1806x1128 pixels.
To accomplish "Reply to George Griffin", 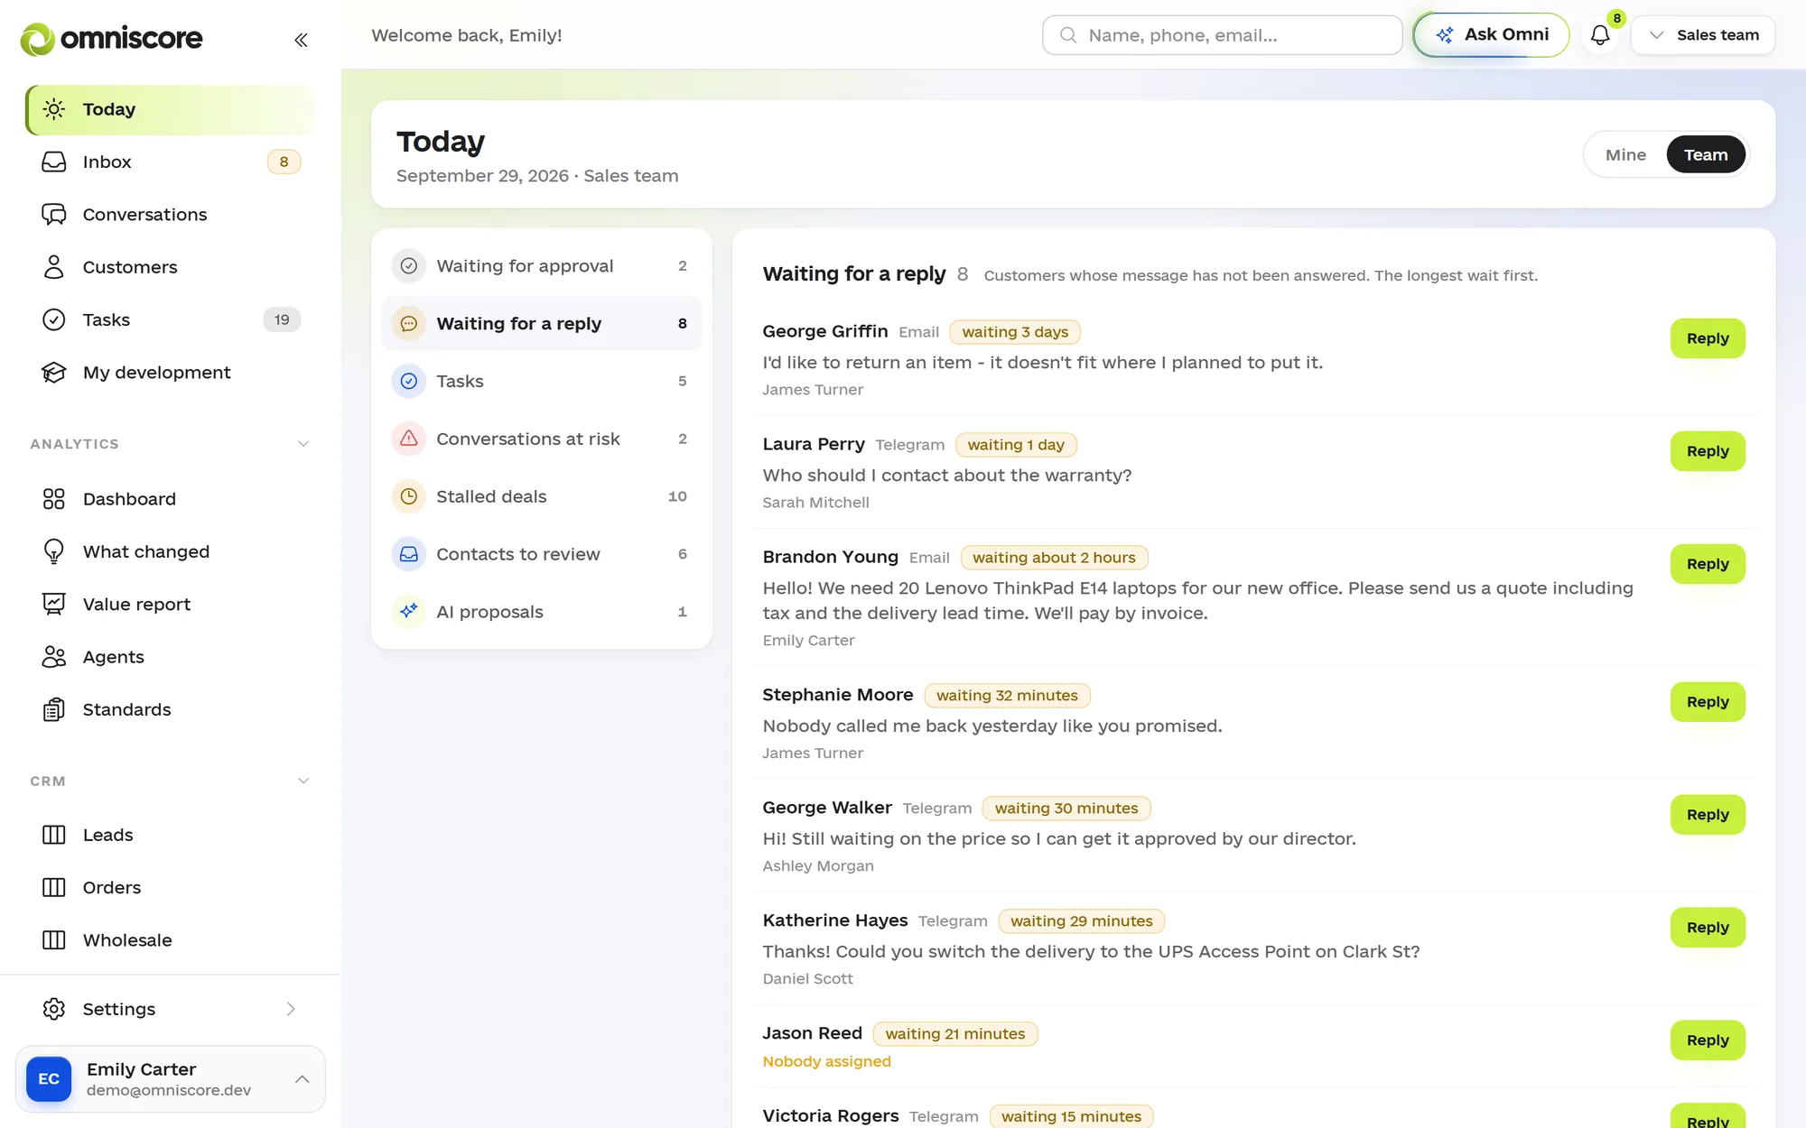I will tap(1707, 338).
